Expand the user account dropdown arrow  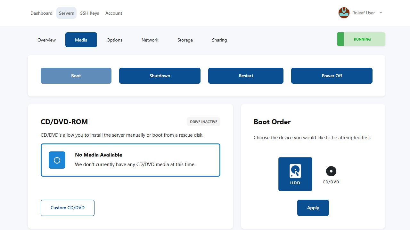pos(381,13)
